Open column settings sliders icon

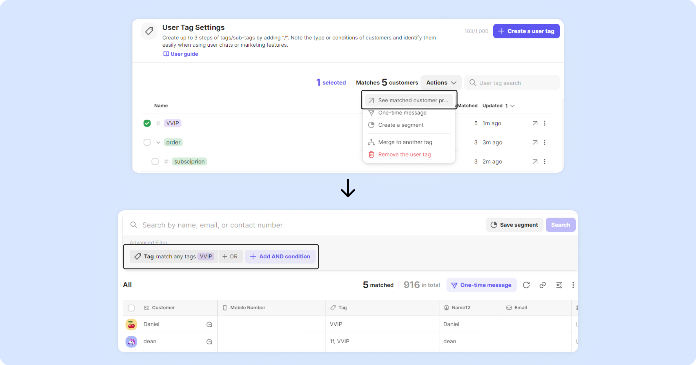point(559,285)
